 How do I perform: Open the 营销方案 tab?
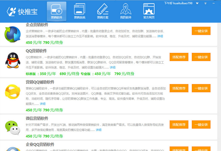(x=103, y=11)
